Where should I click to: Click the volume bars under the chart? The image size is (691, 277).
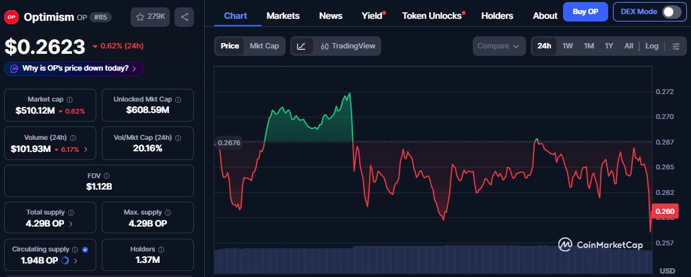click(x=433, y=260)
